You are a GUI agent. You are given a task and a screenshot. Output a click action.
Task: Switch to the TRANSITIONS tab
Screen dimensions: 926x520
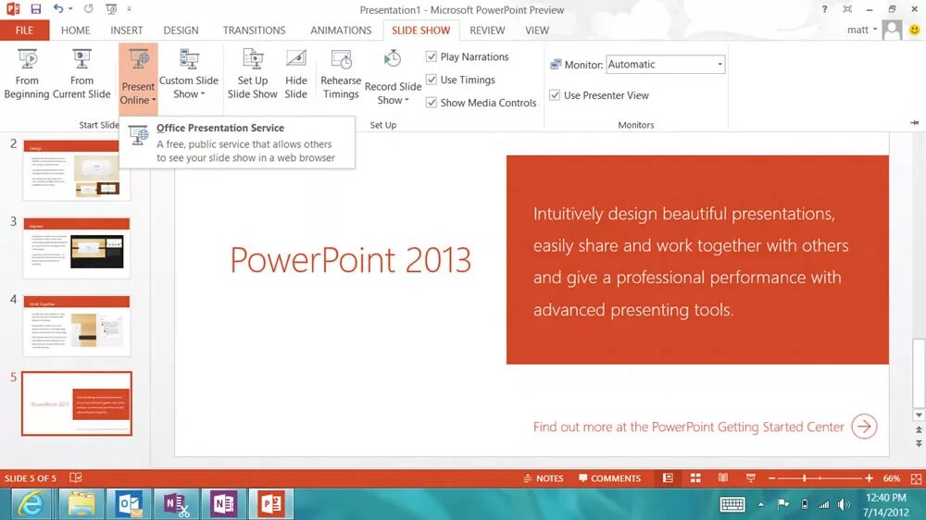tap(254, 31)
